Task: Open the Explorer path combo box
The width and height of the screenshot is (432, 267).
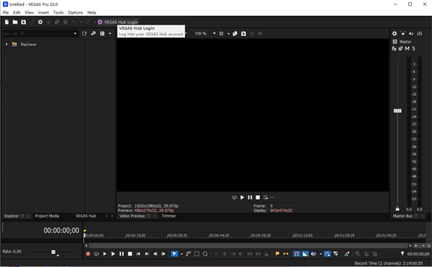Action: [x=40, y=34]
